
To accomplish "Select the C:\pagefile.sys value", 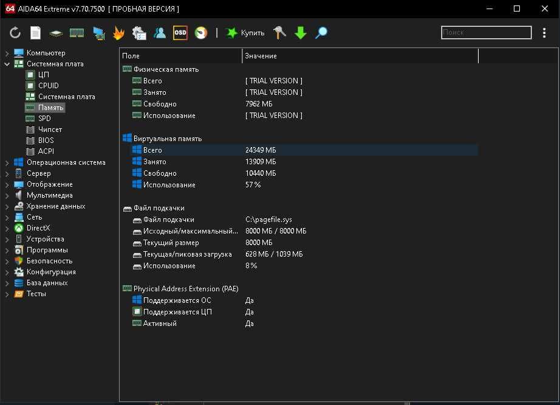I will 268,220.
